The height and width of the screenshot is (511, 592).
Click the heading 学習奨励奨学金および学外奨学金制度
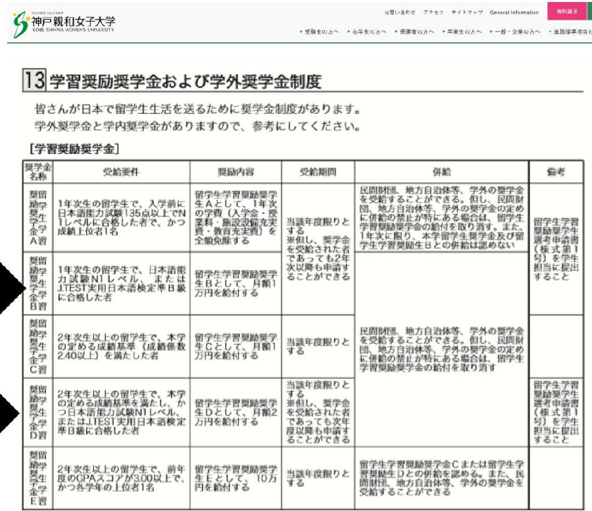coord(185,82)
